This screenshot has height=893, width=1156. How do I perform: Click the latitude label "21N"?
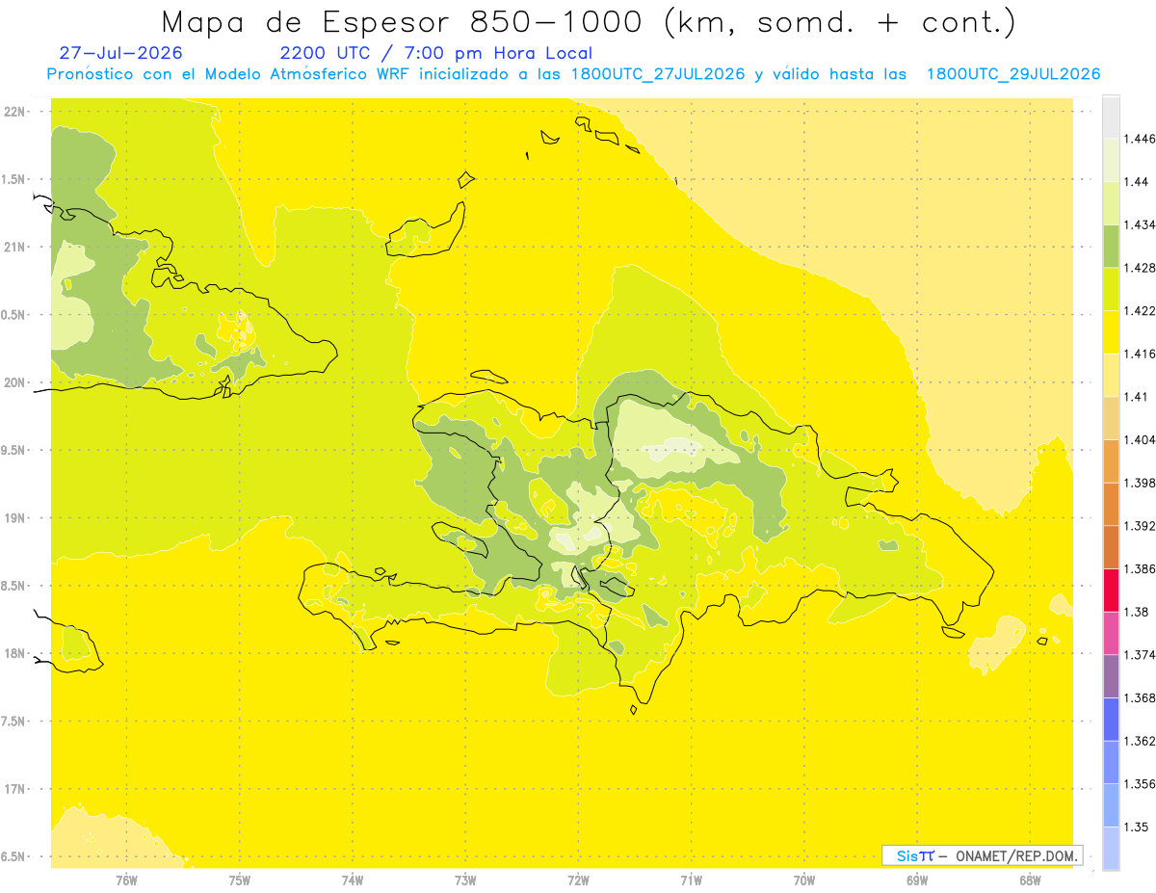tap(15, 247)
